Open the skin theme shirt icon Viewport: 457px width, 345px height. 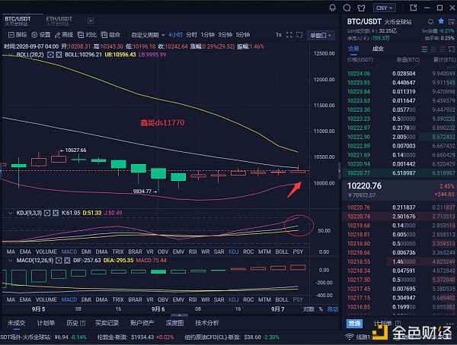[361, 8]
